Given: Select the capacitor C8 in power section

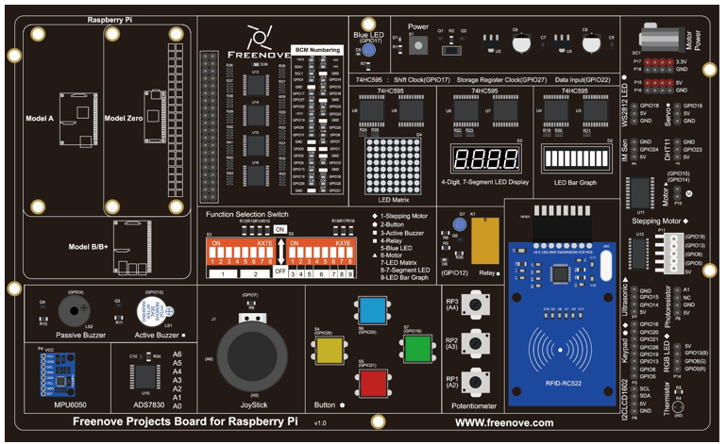Looking at the screenshot, I should (591, 42).
